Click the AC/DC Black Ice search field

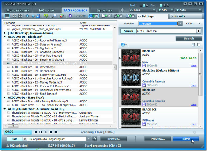coord(166,31)
